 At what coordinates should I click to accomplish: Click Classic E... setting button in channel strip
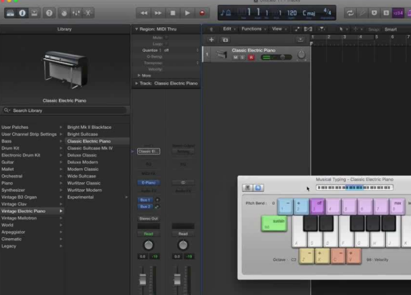(149, 152)
